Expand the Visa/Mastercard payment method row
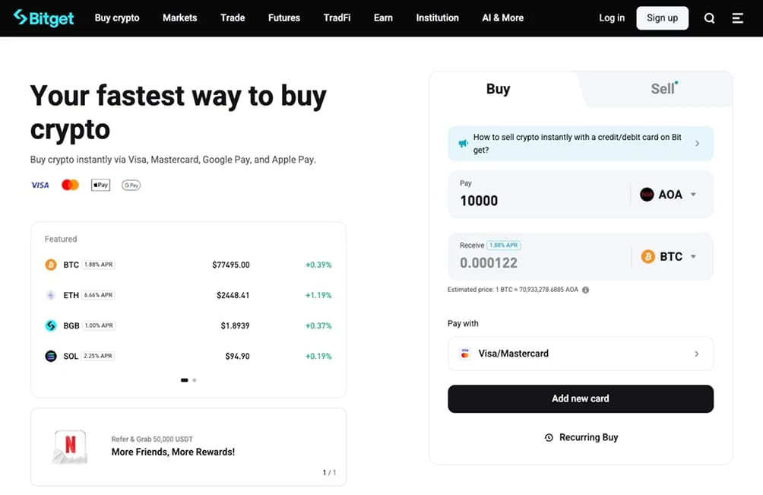This screenshot has width=763, height=495. (581, 354)
